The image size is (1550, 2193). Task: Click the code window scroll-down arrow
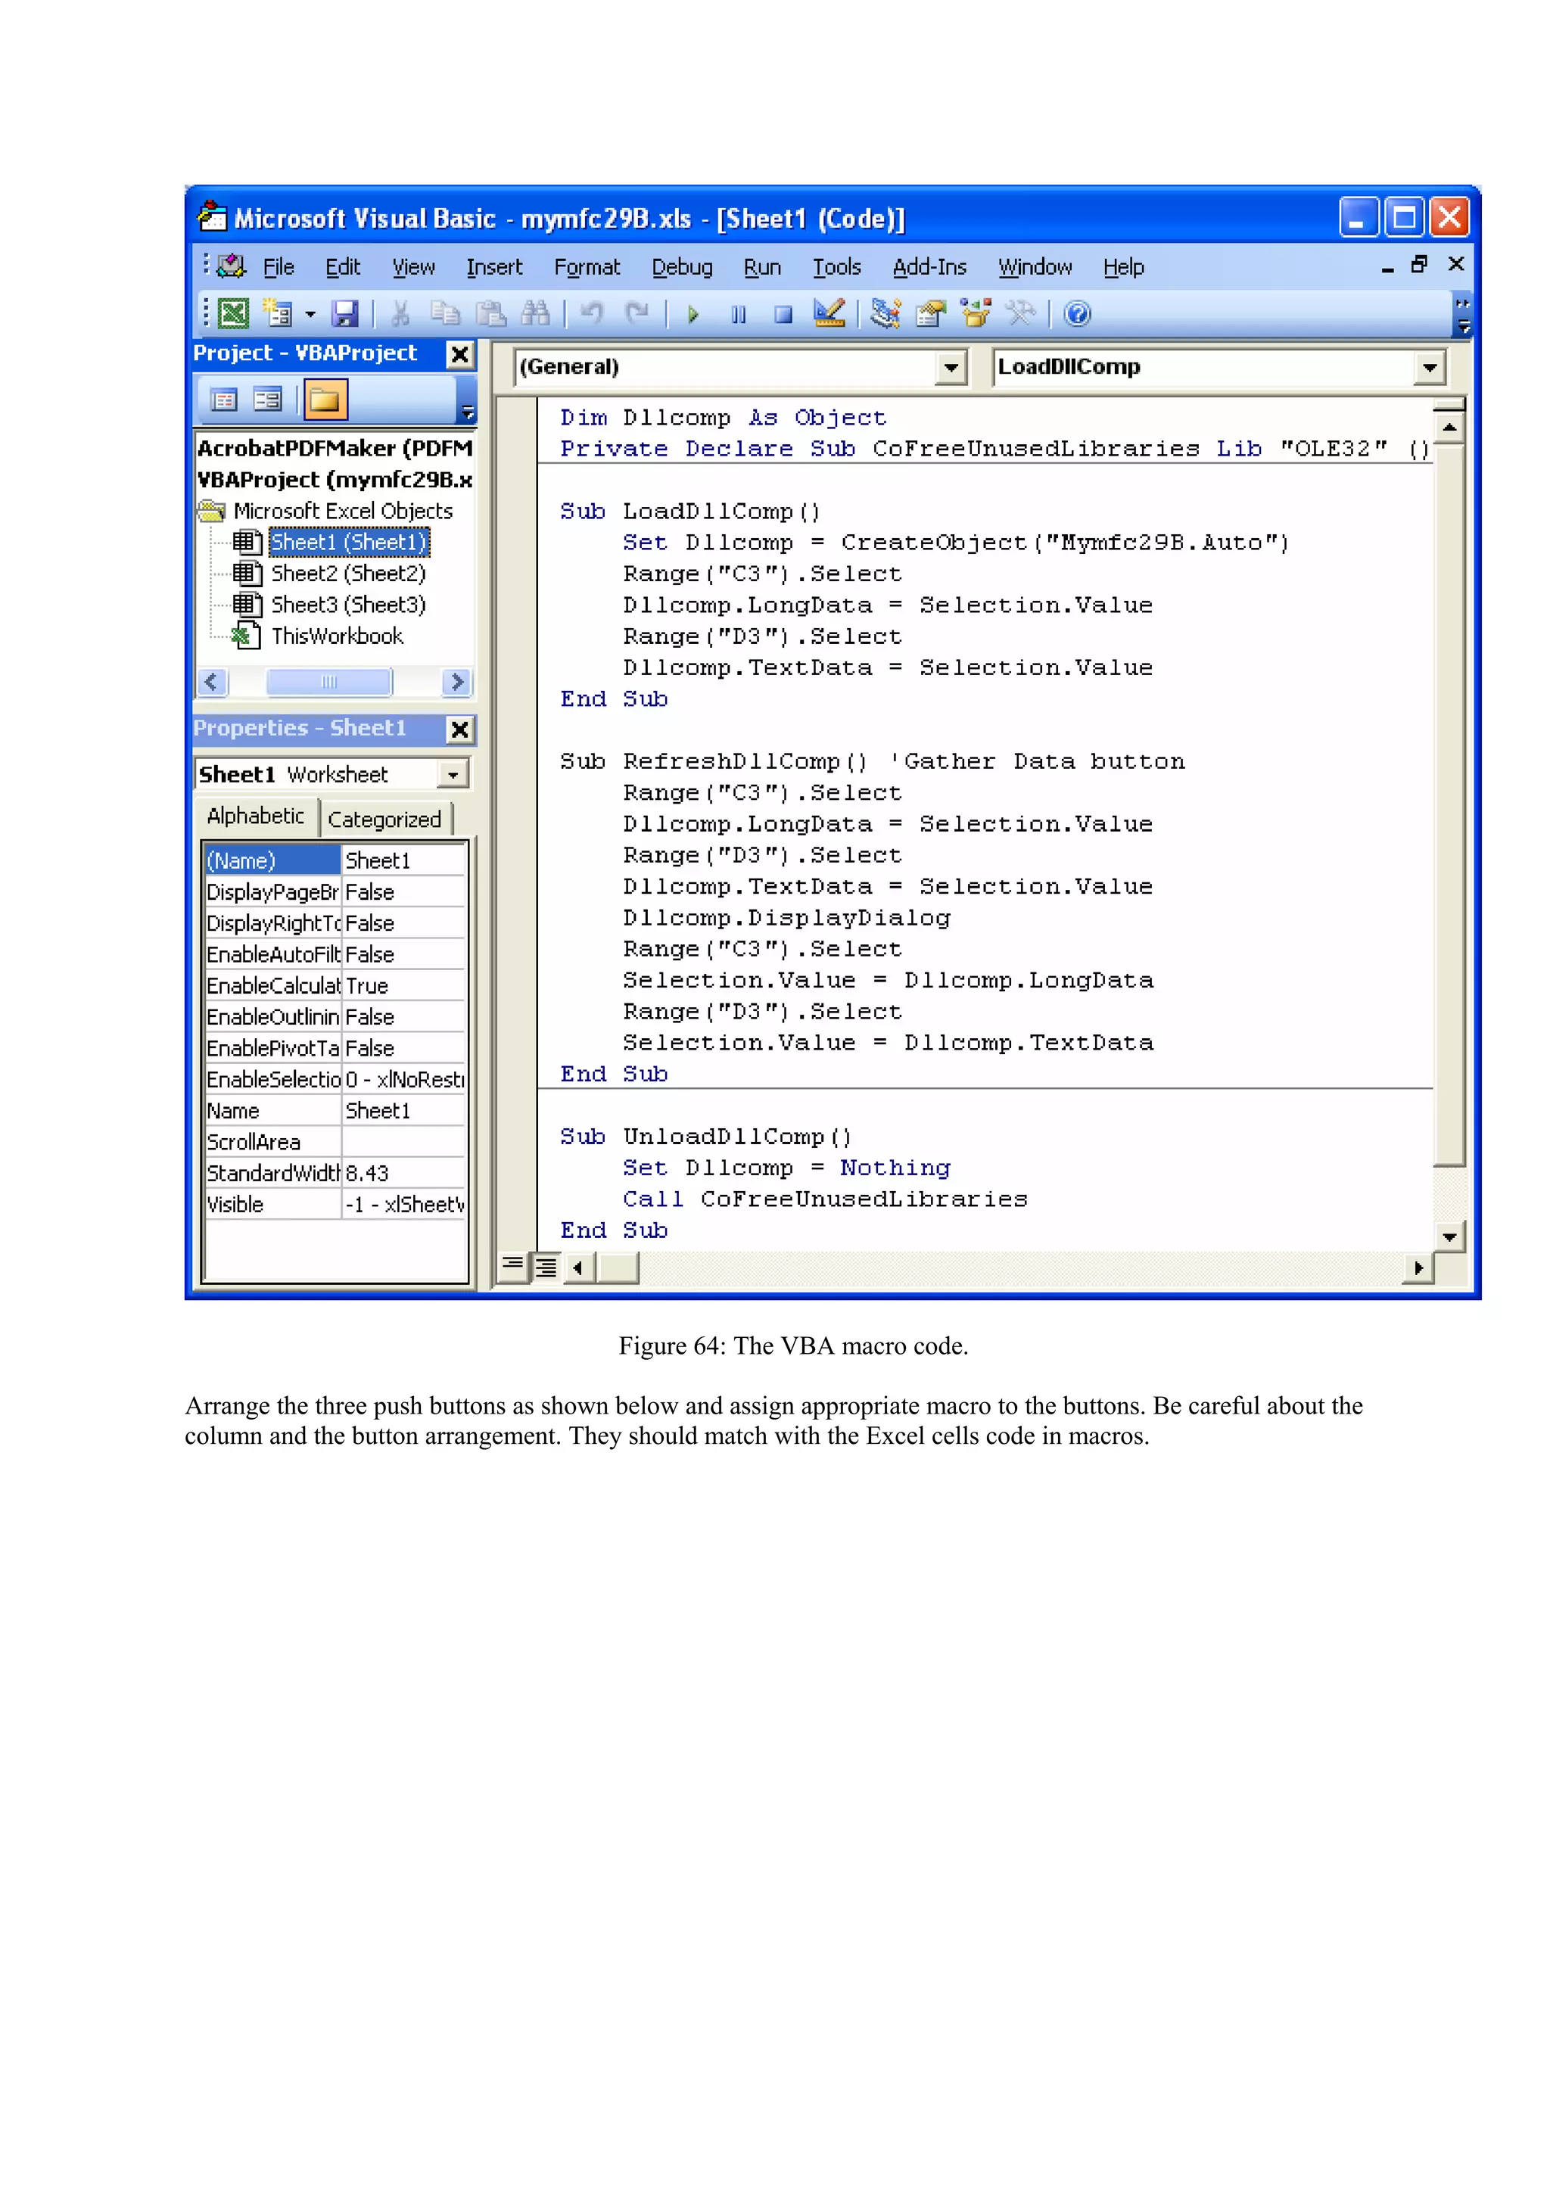coord(1449,1237)
